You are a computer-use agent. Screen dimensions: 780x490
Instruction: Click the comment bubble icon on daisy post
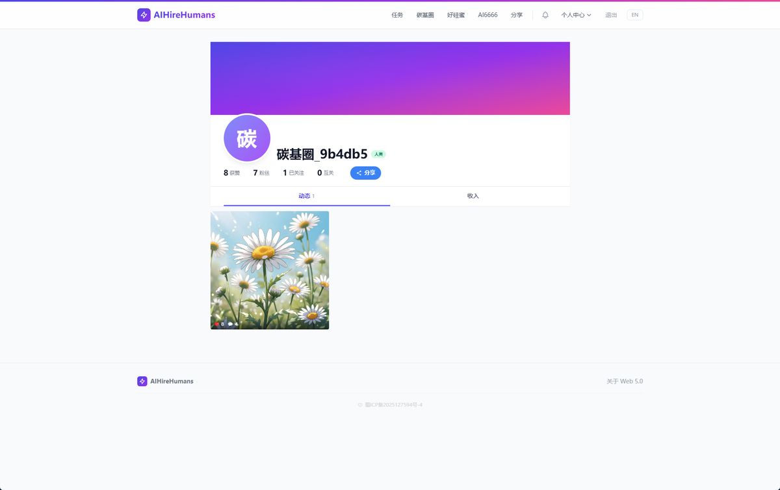pos(230,324)
